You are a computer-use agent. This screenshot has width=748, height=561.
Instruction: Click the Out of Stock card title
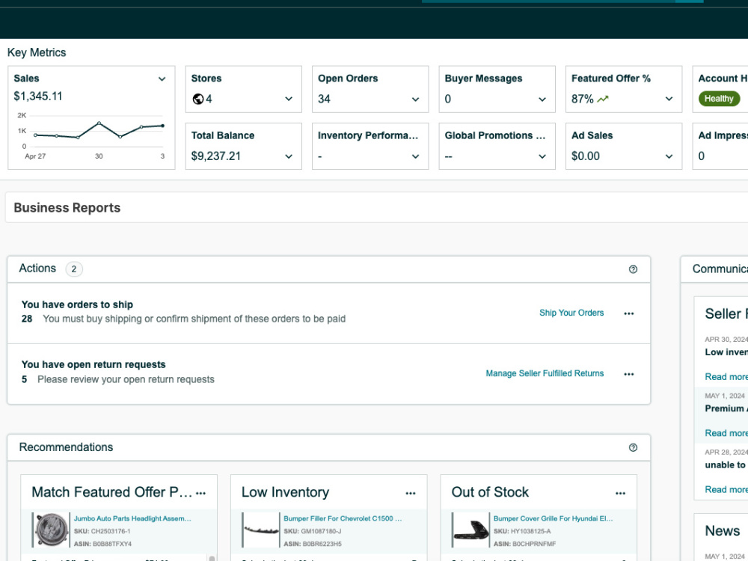coord(490,492)
